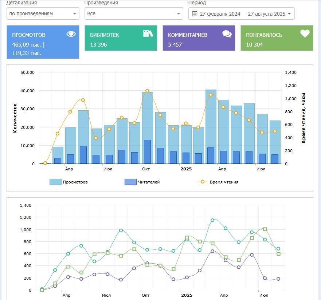The height and width of the screenshot is (300, 321).
Task: Open the Детализация dropdown 'по произведениям'
Action: [x=43, y=13]
